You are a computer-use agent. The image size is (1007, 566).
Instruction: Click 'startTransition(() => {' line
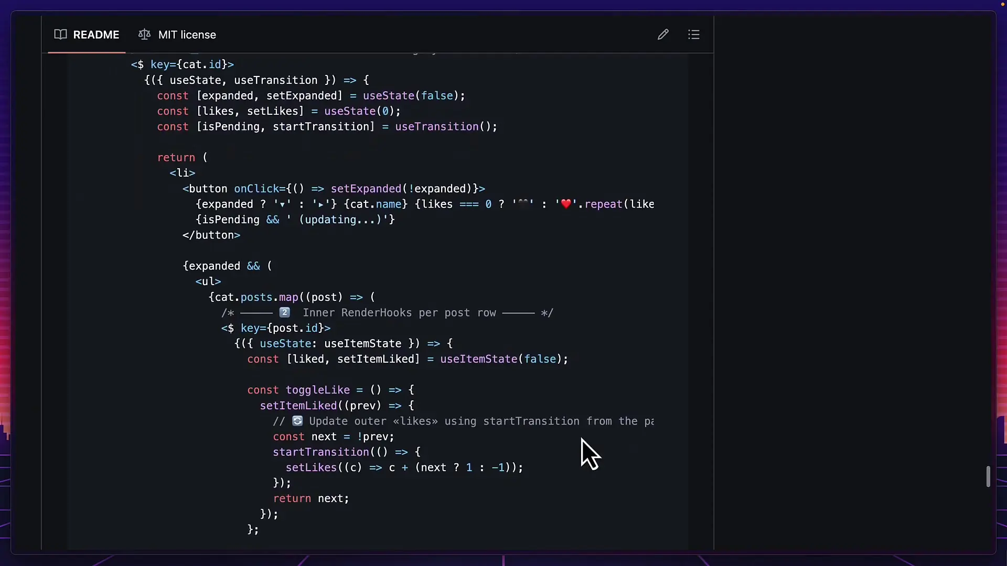pos(347,452)
